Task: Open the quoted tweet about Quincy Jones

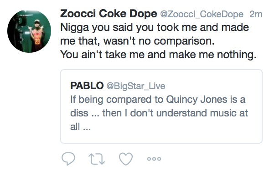Action: (x=161, y=106)
